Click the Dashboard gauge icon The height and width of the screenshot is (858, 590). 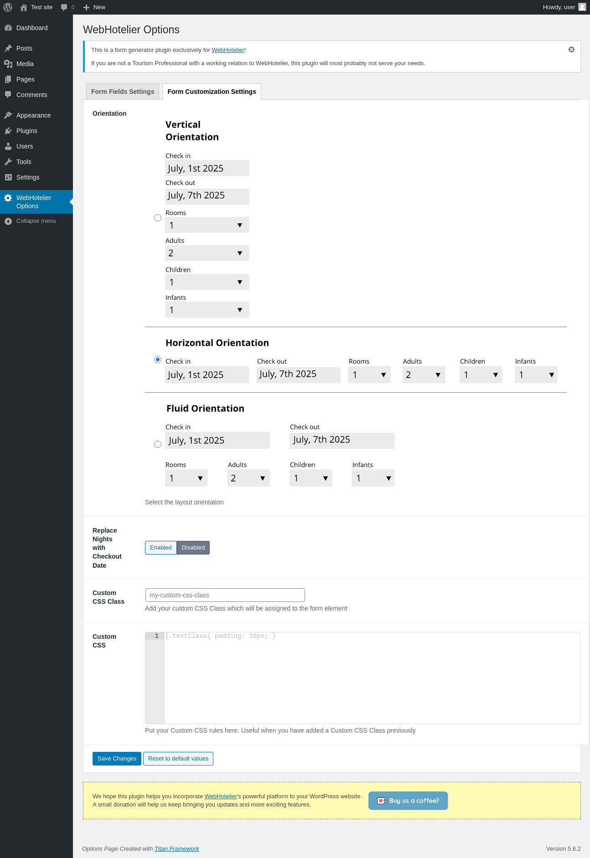point(8,28)
